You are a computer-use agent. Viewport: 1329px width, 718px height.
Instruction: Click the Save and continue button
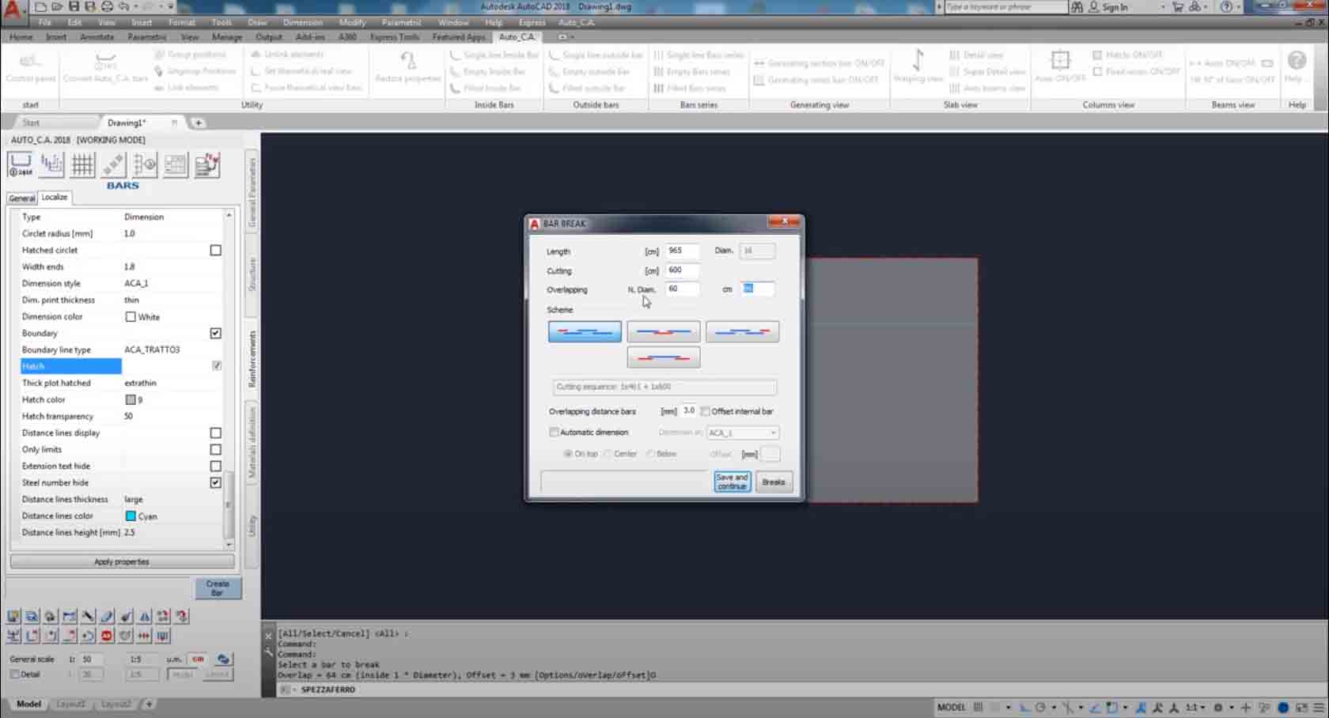pos(732,482)
